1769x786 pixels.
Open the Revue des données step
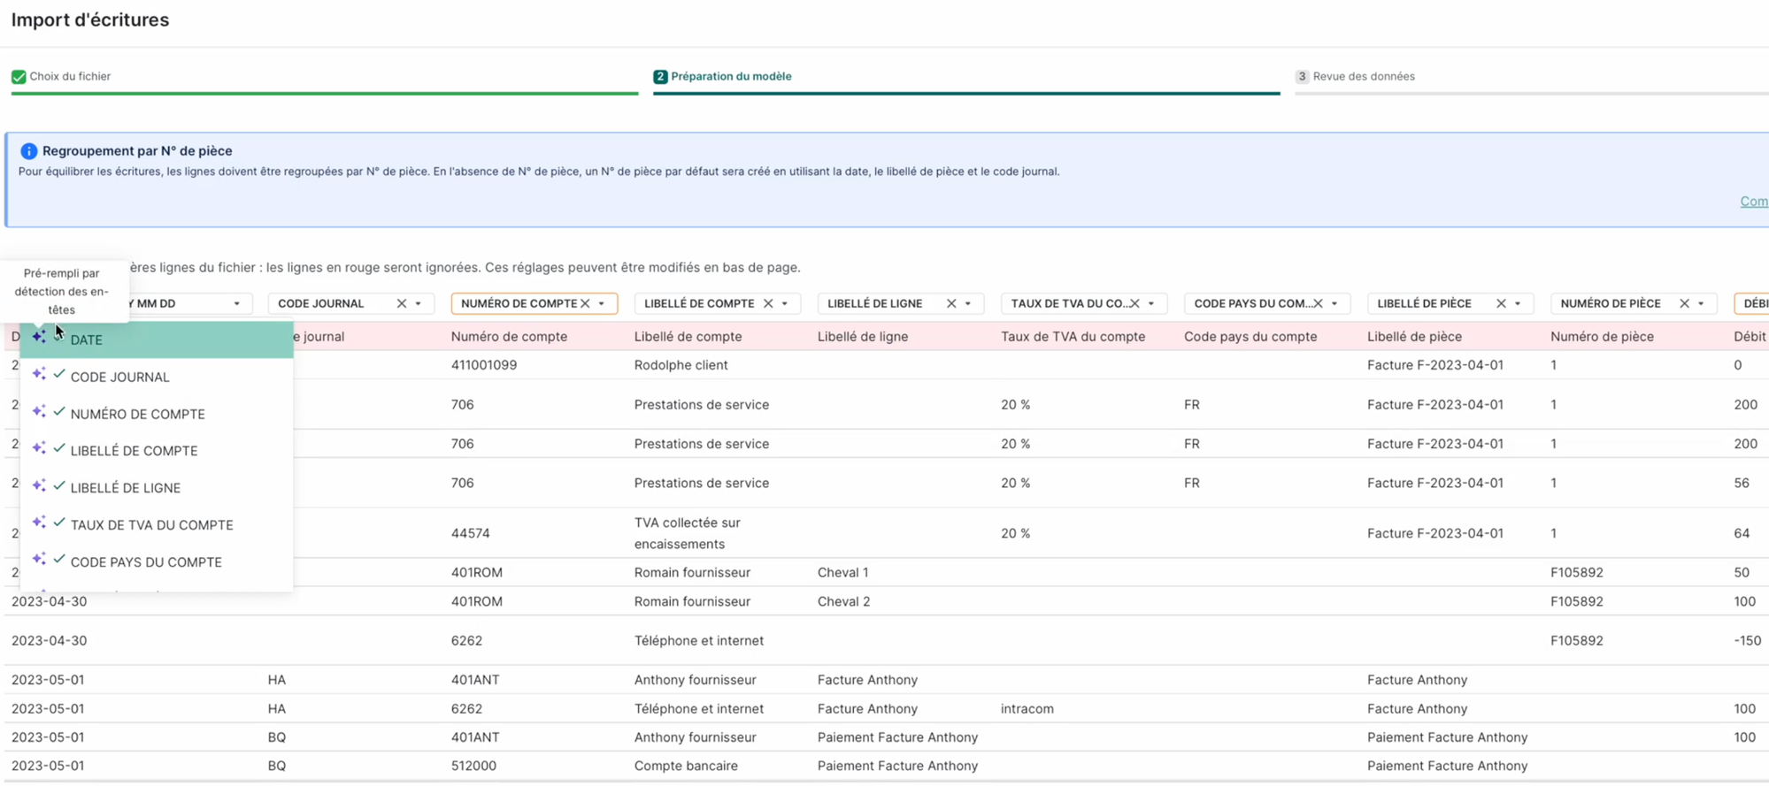tap(1363, 76)
